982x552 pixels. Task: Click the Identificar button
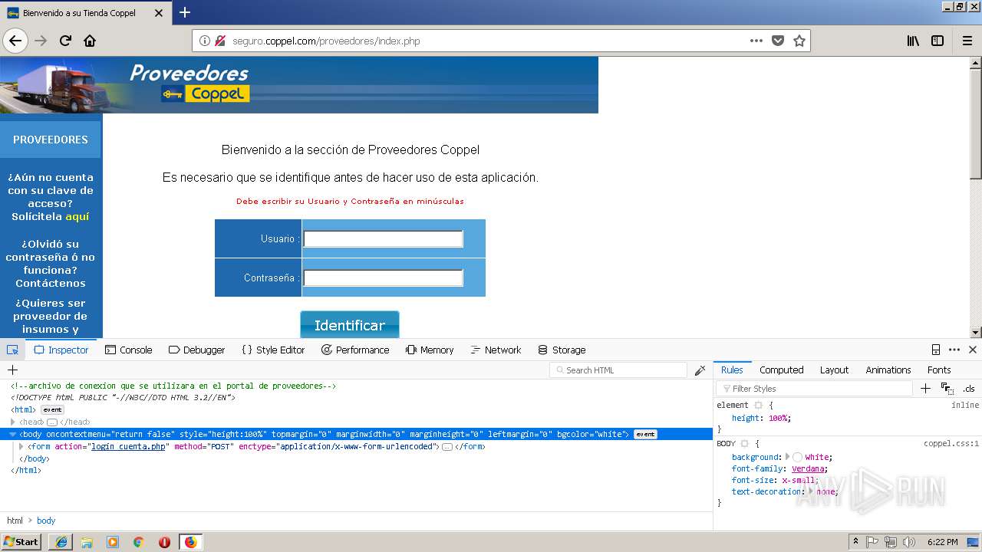[x=350, y=324]
